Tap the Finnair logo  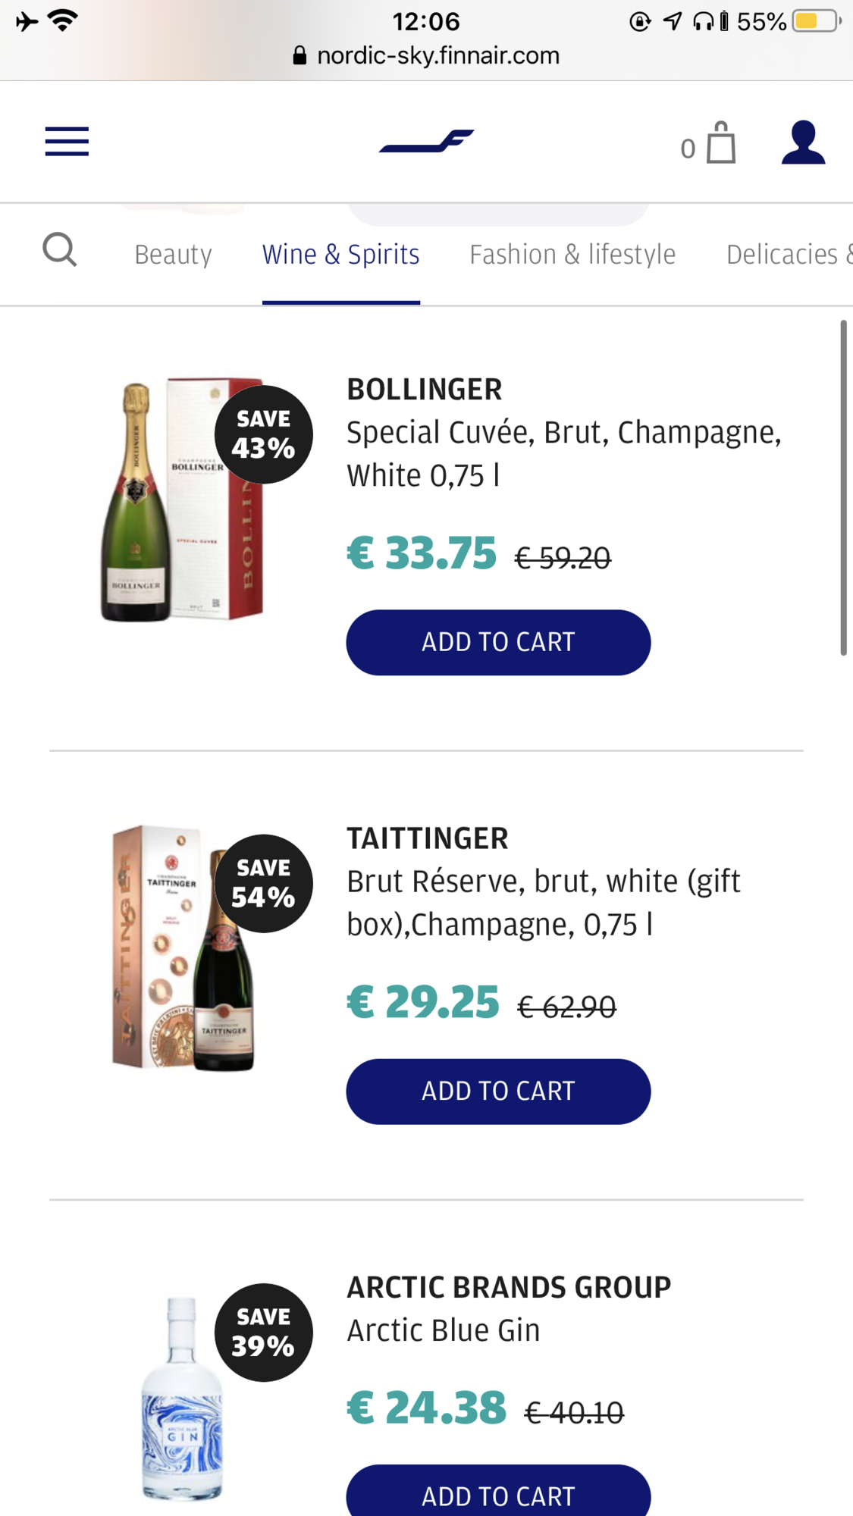click(426, 141)
